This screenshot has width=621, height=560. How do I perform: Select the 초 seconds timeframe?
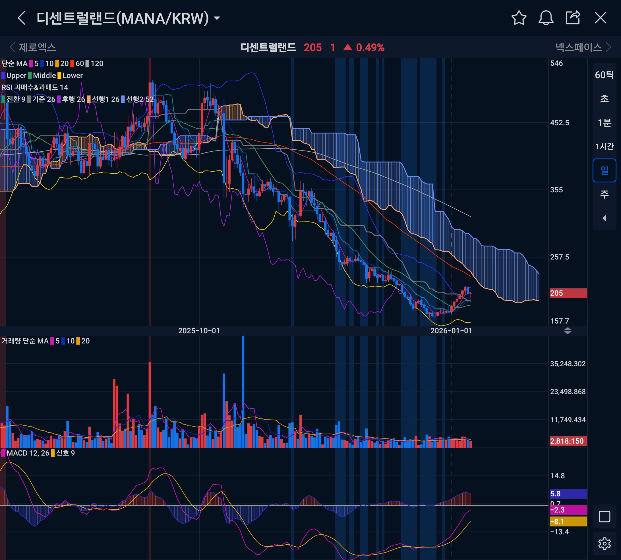click(x=604, y=99)
